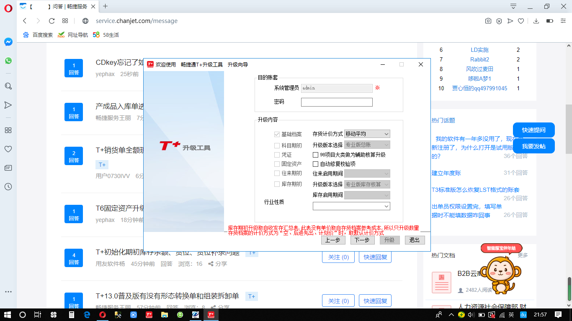This screenshot has width=572, height=321.
Task: Open the battery saver icon
Action: tap(550, 21)
